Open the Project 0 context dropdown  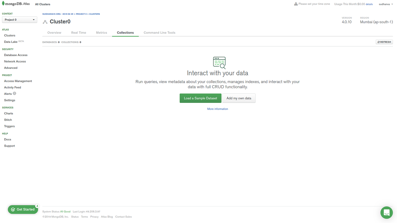point(19,20)
